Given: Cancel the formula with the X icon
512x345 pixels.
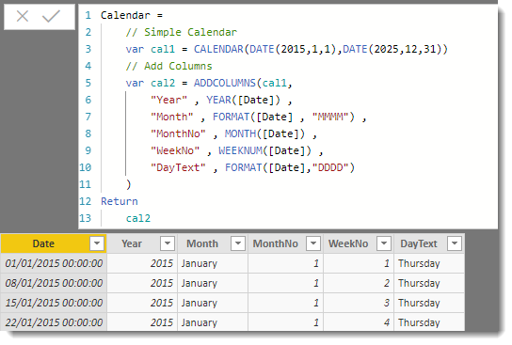Looking at the screenshot, I should 23,16.
